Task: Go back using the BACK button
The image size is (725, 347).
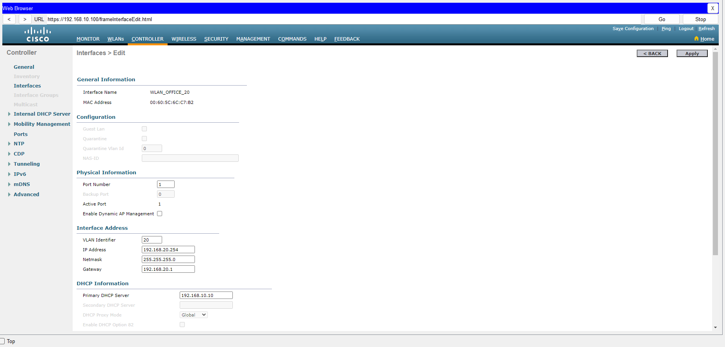Action: tap(652, 54)
